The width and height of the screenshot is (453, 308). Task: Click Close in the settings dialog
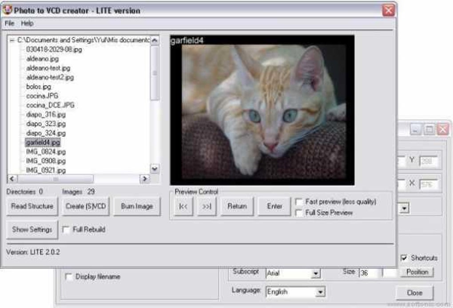point(415,292)
